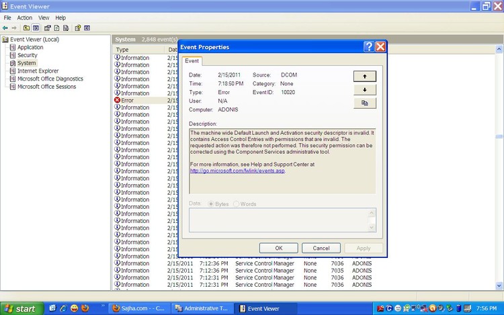Toggle the Show/Hide Console Tree toolbar icon
Screen dimensions: 504x315
point(37,28)
